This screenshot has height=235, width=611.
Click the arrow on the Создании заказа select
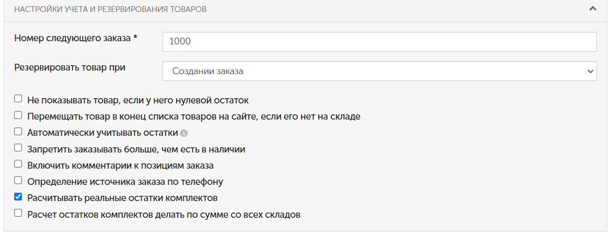[589, 71]
